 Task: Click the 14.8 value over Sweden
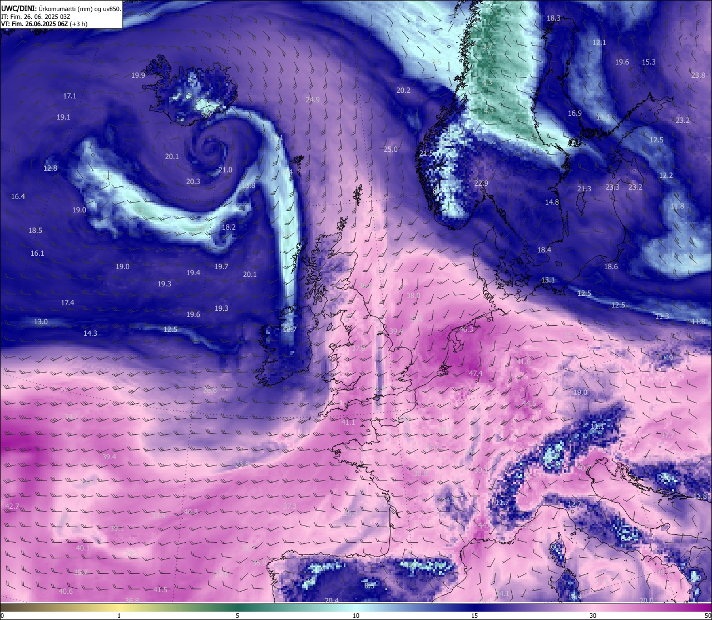552,202
